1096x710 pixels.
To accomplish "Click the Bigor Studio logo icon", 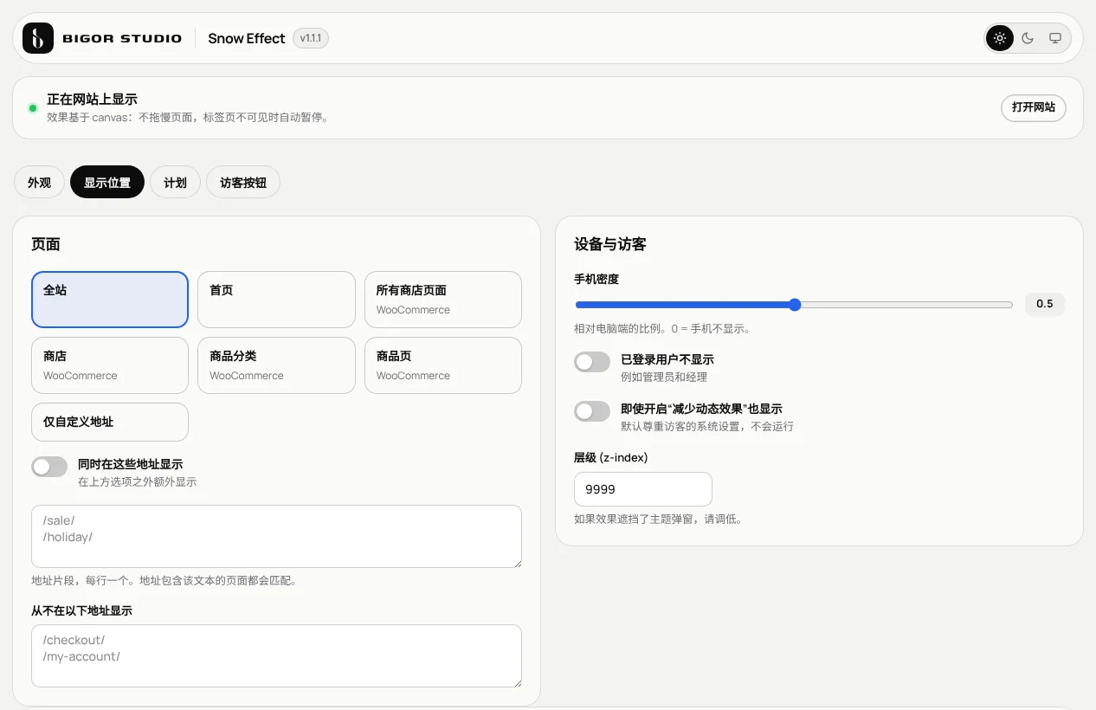I will 38,38.
